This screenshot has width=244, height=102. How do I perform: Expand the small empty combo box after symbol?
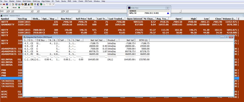coord(38,11)
